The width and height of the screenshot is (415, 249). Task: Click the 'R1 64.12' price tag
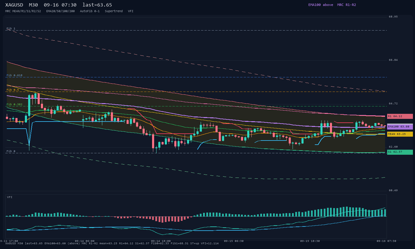click(x=400, y=116)
